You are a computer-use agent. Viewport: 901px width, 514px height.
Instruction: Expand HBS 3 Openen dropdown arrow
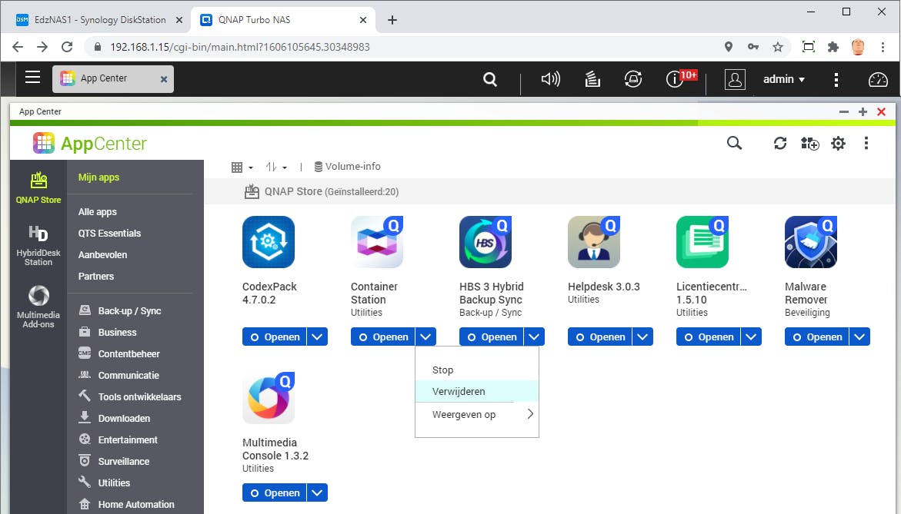(x=535, y=337)
